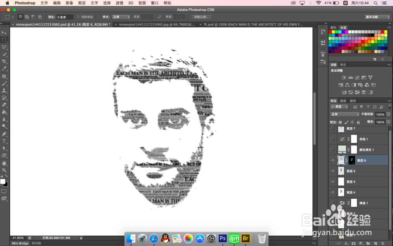
Task: Show layer 图层 7
Action: click(x=332, y=129)
